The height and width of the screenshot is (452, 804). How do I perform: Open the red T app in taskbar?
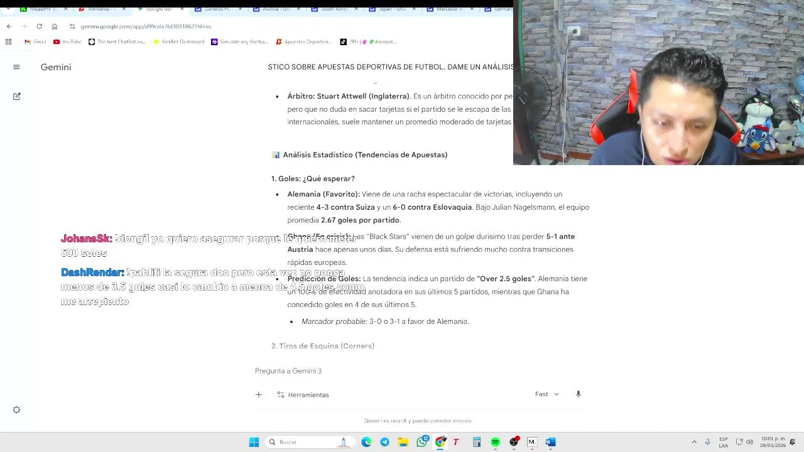pyautogui.click(x=457, y=442)
